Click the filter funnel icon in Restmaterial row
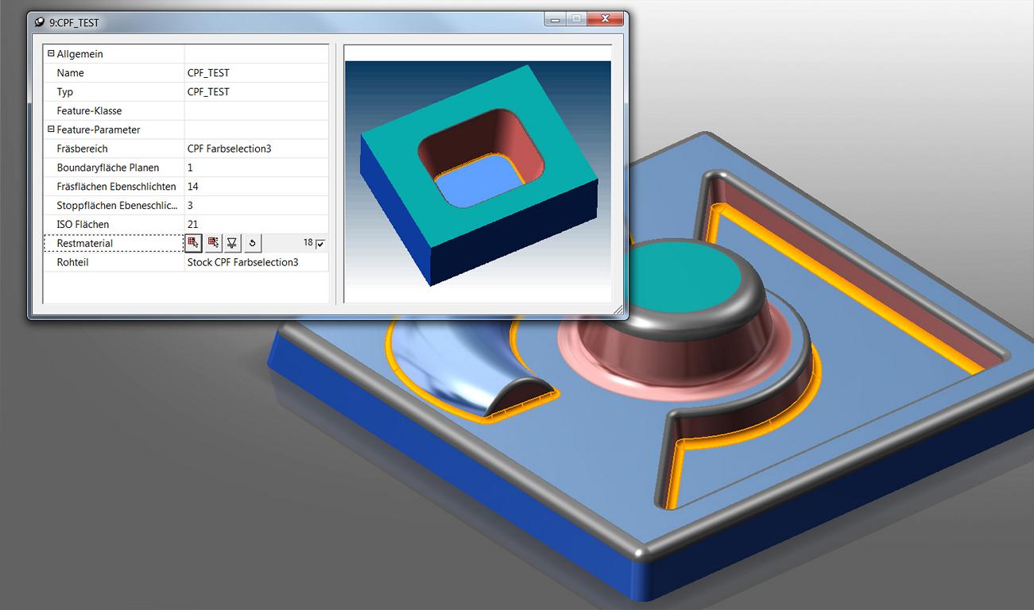The width and height of the screenshot is (1034, 610). click(232, 243)
